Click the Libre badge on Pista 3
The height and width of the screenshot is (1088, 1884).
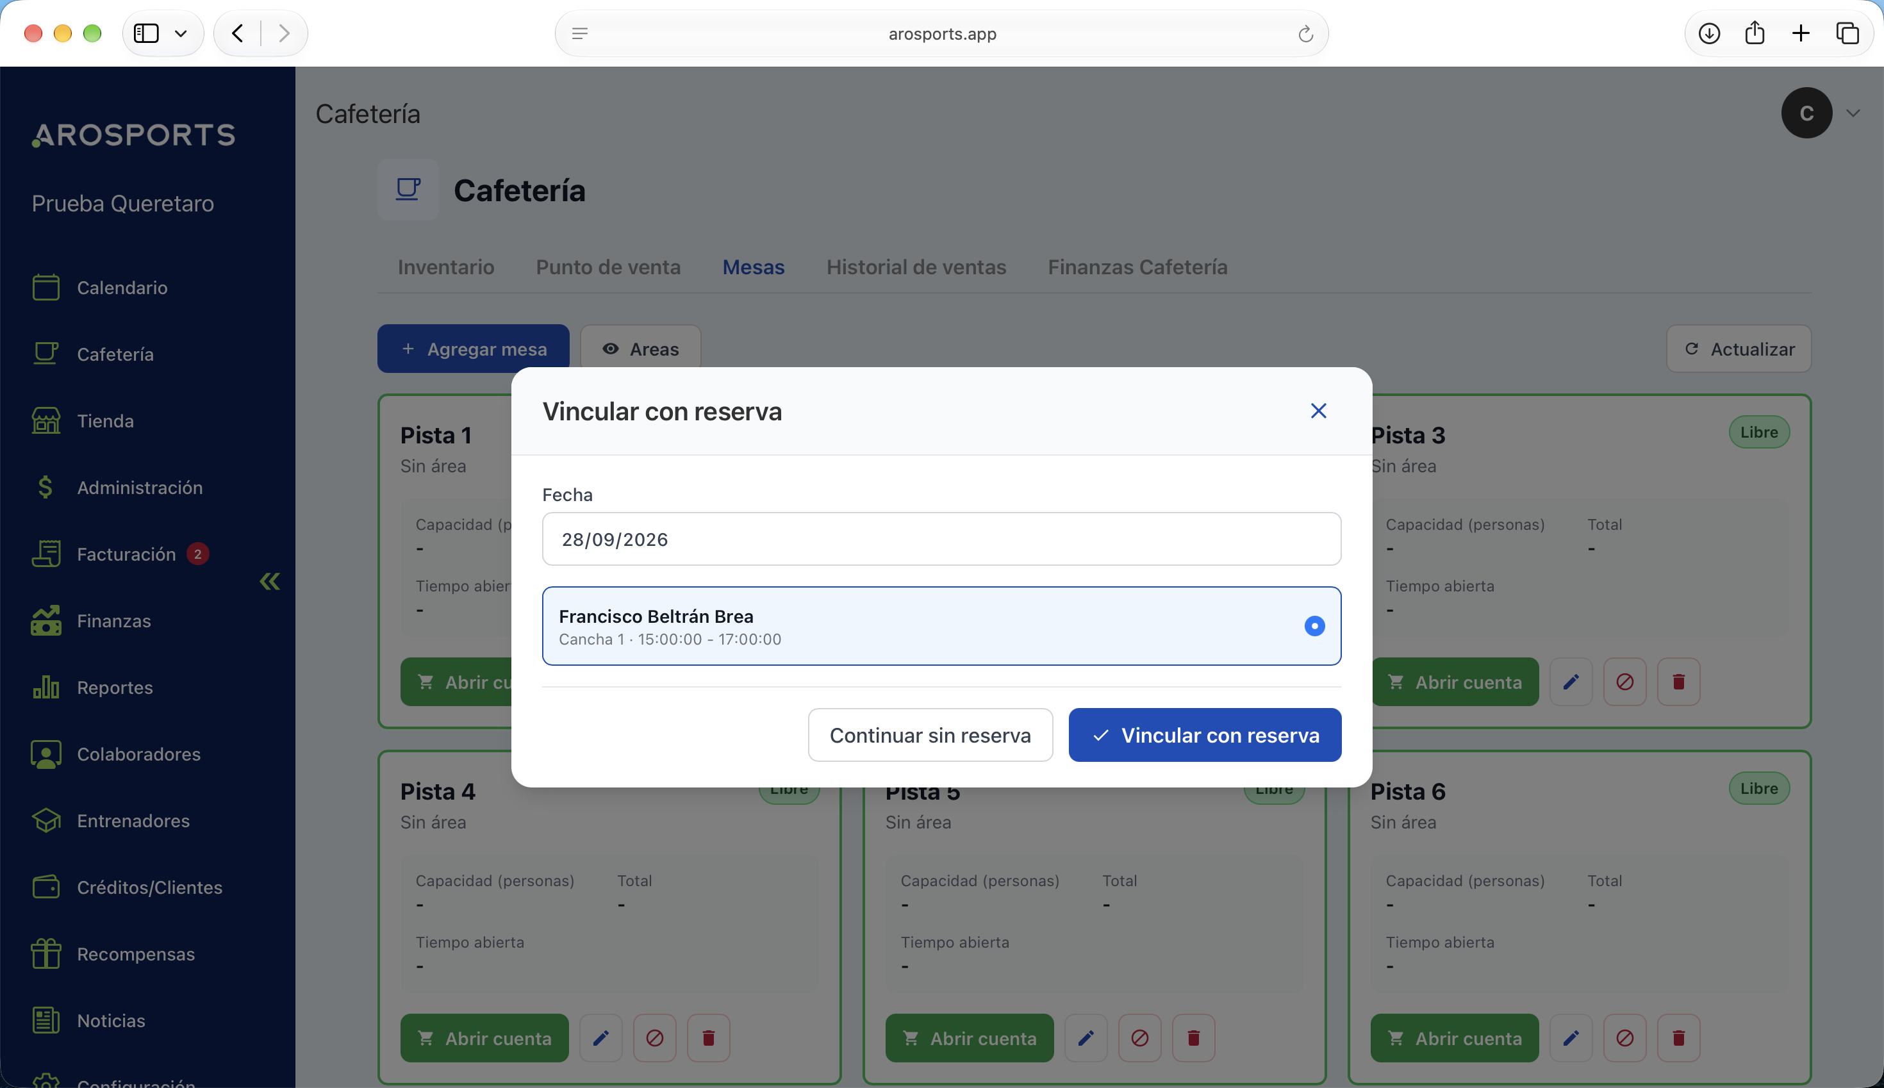pyautogui.click(x=1759, y=432)
